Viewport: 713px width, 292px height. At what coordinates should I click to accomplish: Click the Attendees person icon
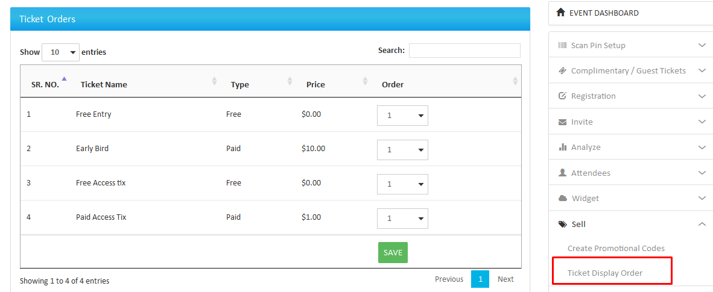(x=562, y=173)
